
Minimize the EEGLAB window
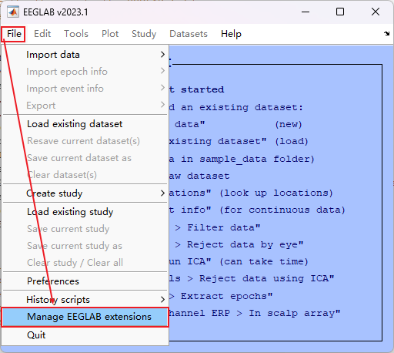306,12
